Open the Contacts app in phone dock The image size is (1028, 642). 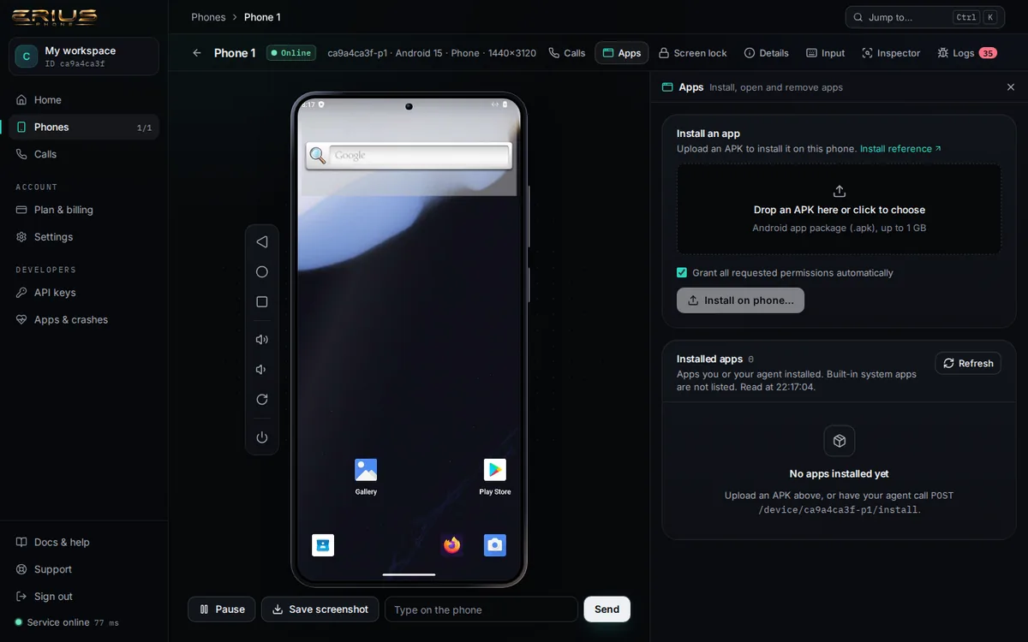tap(323, 545)
